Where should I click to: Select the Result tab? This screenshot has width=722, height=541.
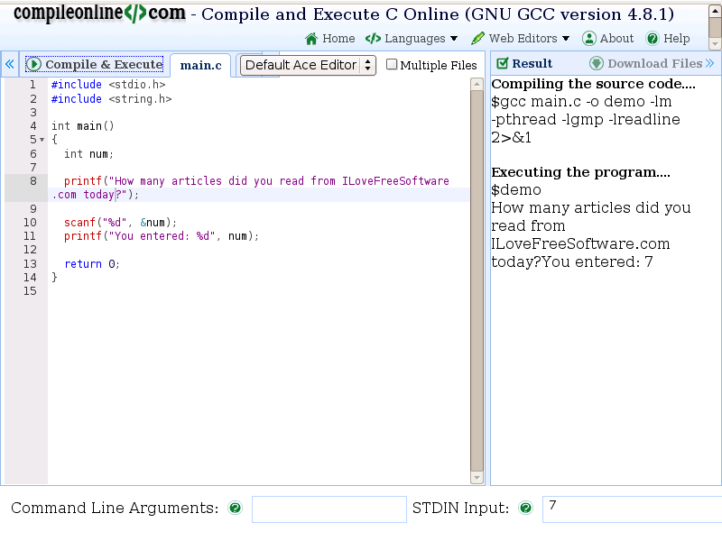[x=524, y=64]
